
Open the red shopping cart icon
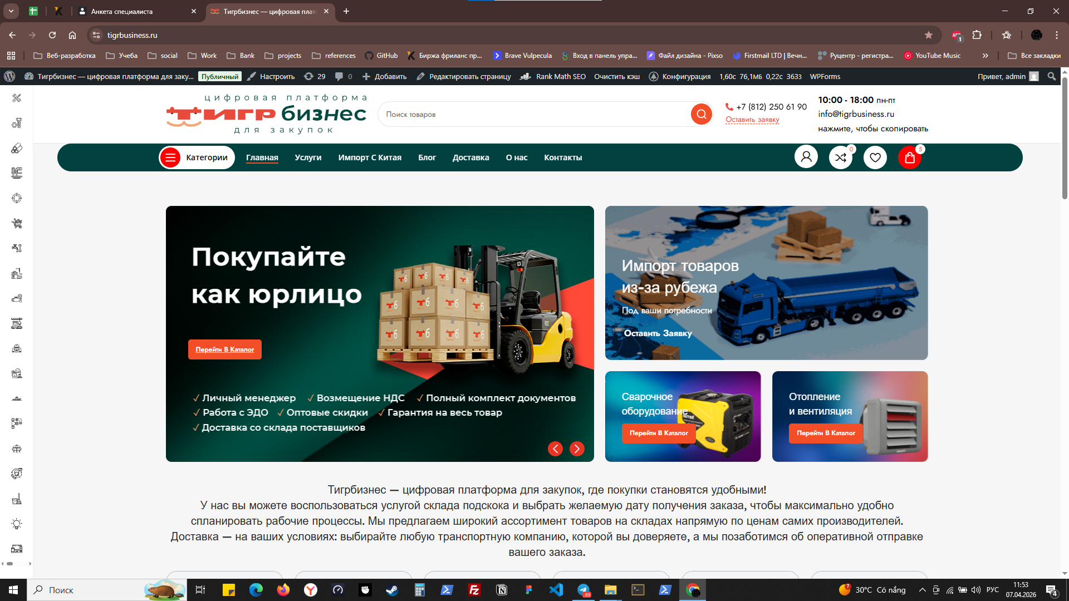(x=910, y=157)
